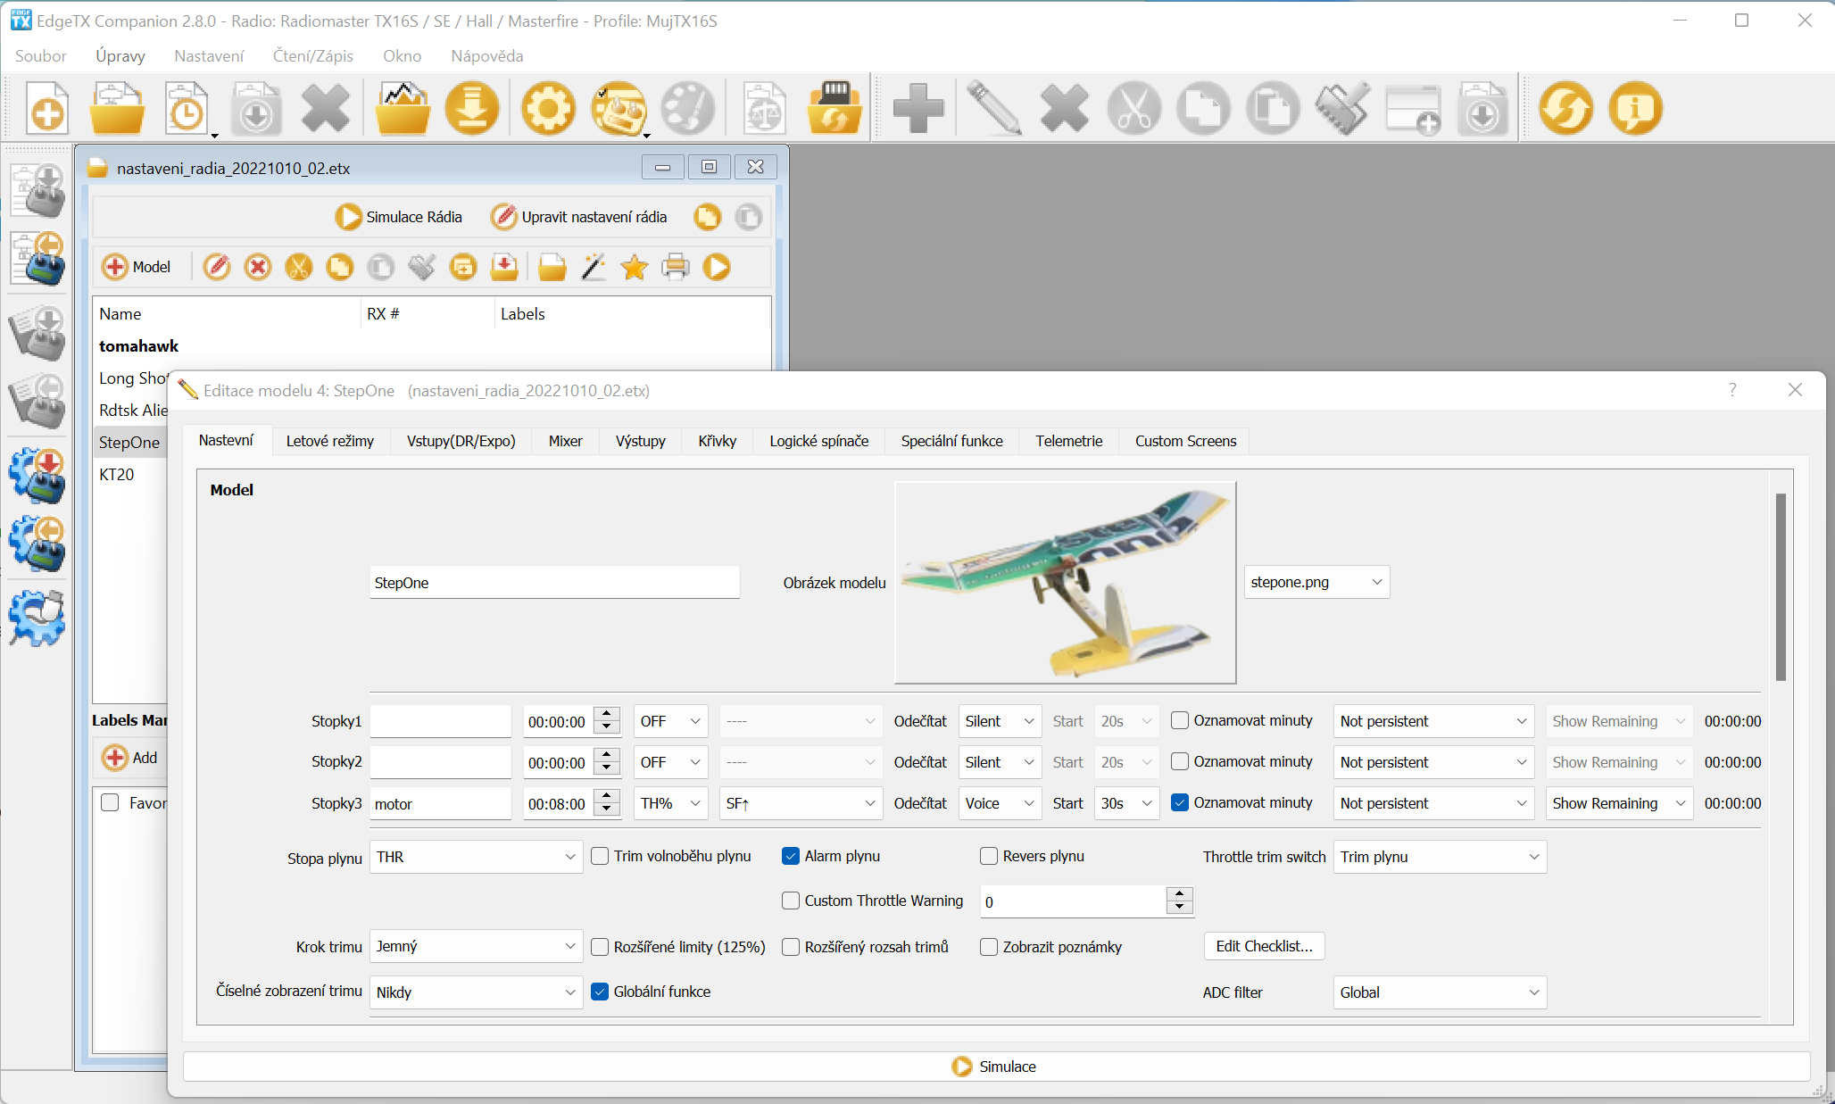This screenshot has height=1104, width=1835.
Task: Click the yellow star icon in model toolbar
Action: (635, 267)
